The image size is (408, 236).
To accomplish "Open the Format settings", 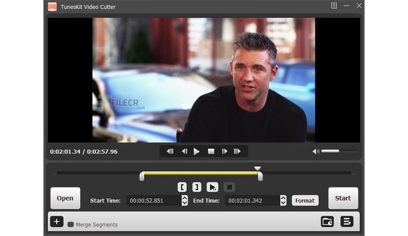I will pos(305,200).
